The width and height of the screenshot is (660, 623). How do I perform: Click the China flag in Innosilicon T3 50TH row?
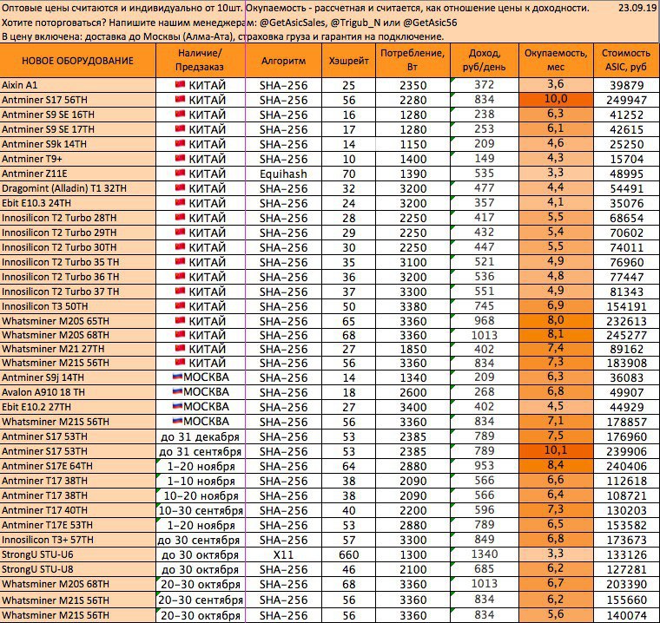coord(180,305)
